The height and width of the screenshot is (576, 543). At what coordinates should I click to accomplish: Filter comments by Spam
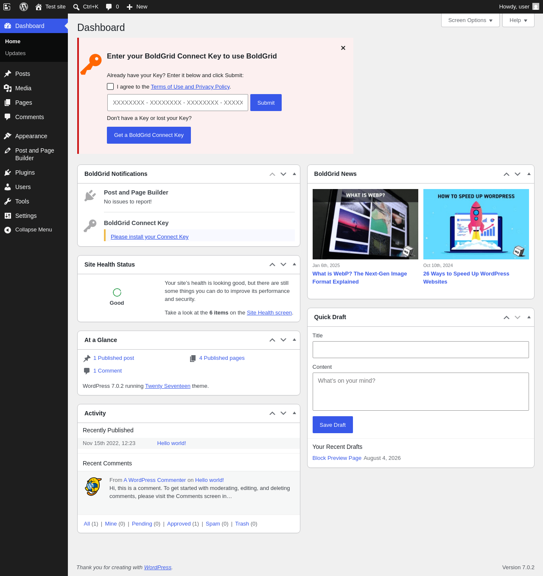point(213,524)
